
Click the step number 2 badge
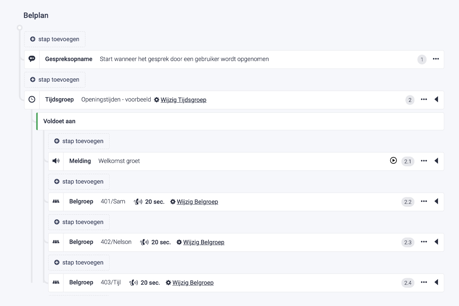pyautogui.click(x=410, y=100)
